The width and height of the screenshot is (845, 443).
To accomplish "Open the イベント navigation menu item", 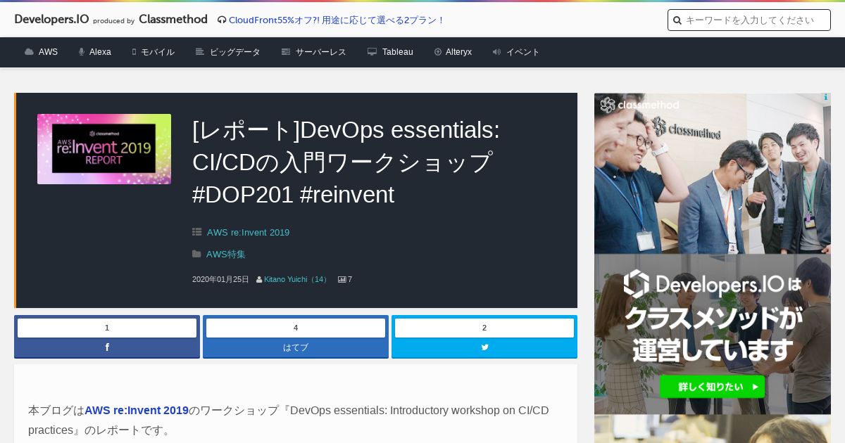I will (523, 52).
